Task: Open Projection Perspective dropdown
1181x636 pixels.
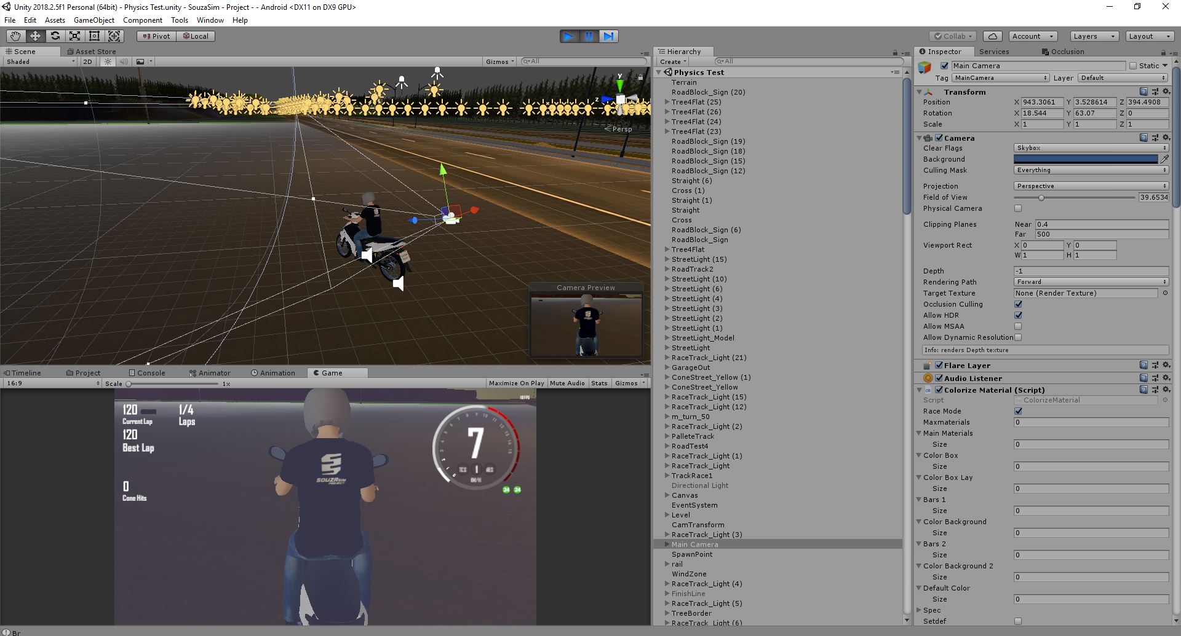Action: coord(1091,186)
